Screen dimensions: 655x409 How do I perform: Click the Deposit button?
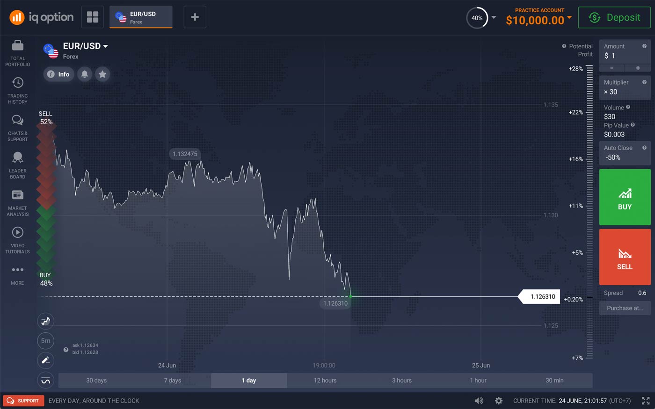pyautogui.click(x=614, y=17)
